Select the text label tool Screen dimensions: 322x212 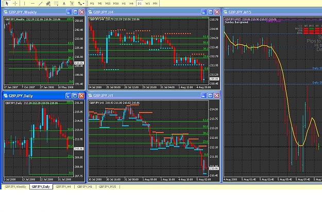[x=72, y=3]
